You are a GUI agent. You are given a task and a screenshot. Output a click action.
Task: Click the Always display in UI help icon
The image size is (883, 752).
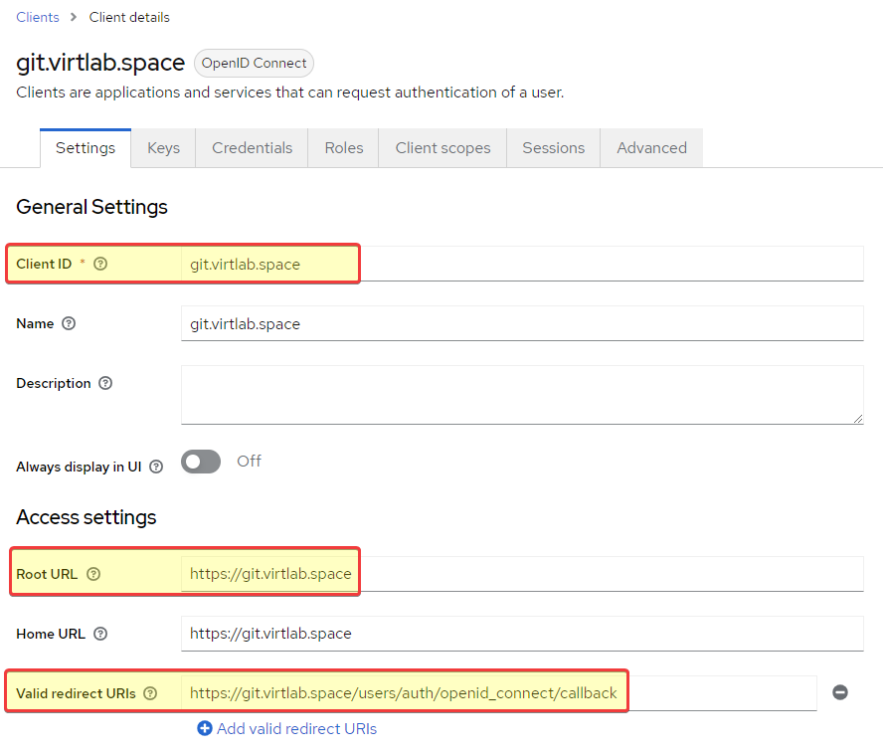click(x=156, y=467)
